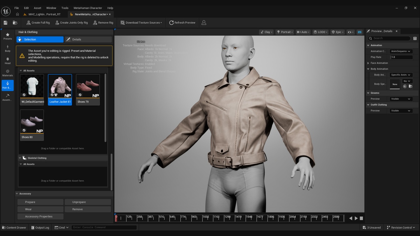
Task: Open the MetaHuman Character menu
Action: pos(88,8)
